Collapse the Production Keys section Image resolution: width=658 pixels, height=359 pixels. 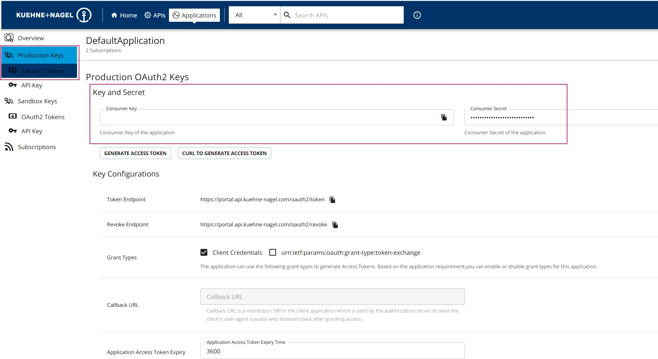[x=40, y=55]
